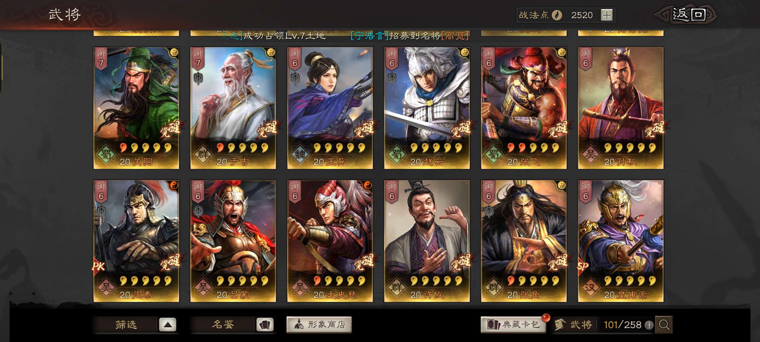Expand the 筛选 filter arrow
The height and width of the screenshot is (342, 760).
168,325
